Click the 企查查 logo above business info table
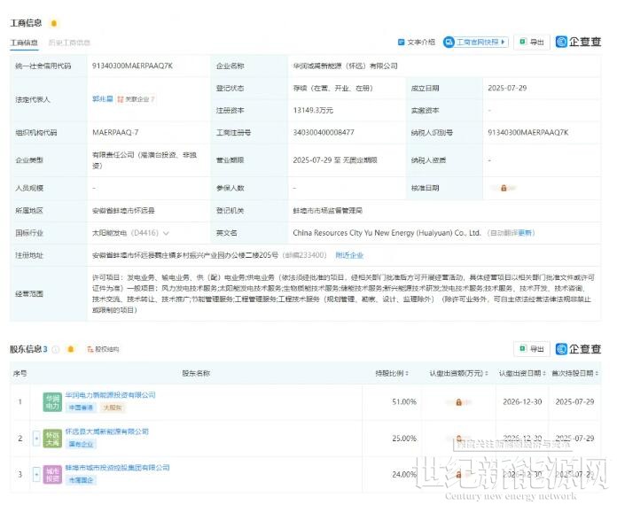 [578, 42]
